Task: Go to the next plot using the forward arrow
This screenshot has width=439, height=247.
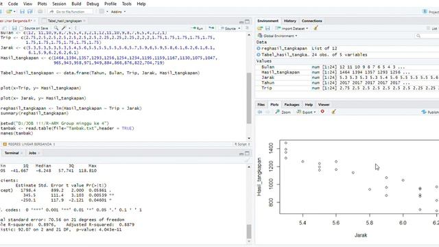Action: (x=268, y=112)
